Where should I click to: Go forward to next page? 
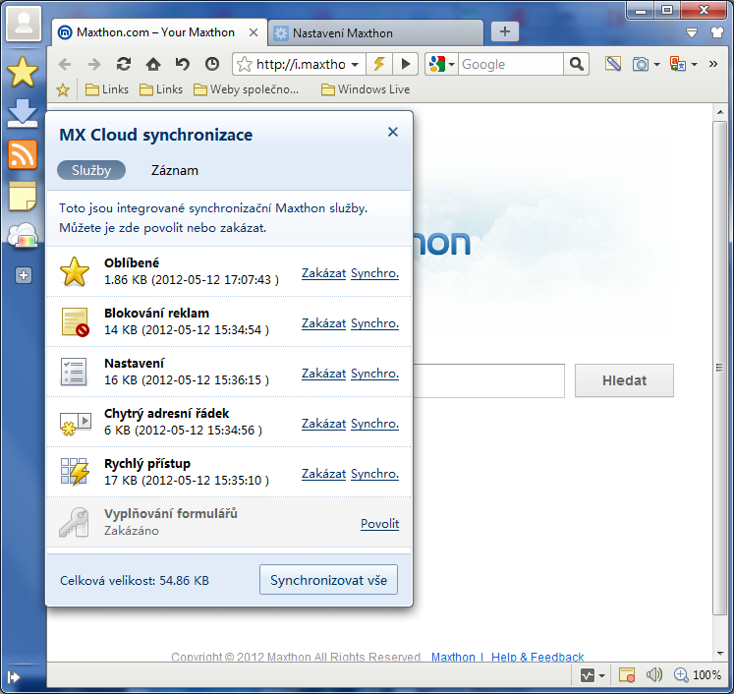click(94, 64)
